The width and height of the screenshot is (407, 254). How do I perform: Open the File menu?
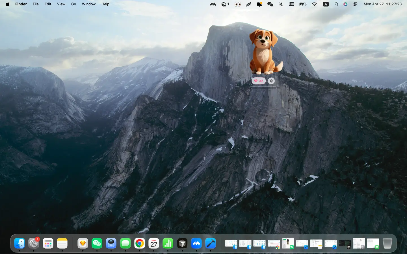36,4
